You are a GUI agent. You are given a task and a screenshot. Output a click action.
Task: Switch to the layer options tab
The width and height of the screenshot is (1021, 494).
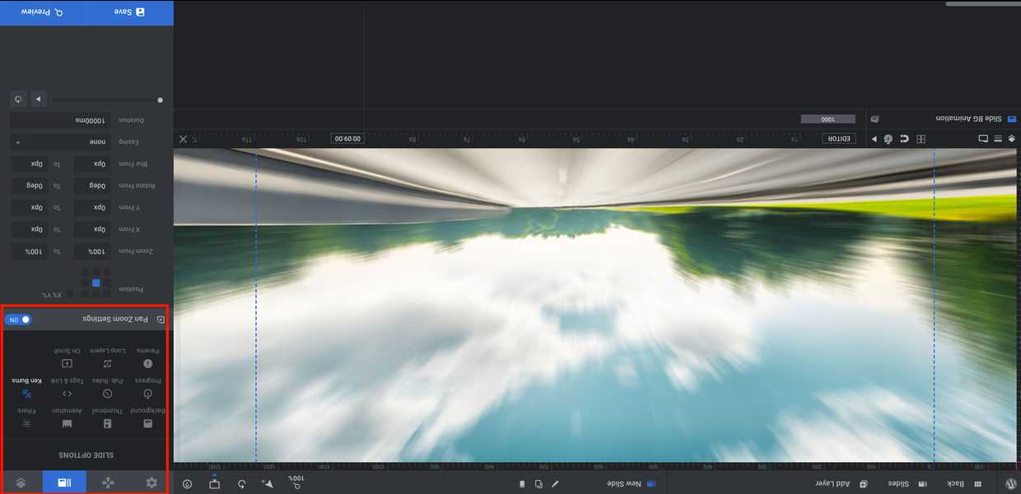click(21, 482)
